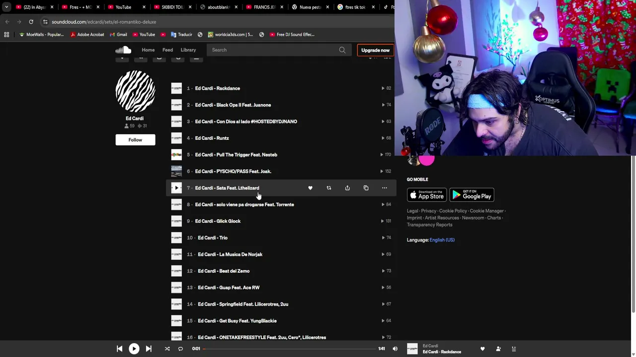
Task: Click the soundcloud.com address bar URL
Action: click(104, 22)
